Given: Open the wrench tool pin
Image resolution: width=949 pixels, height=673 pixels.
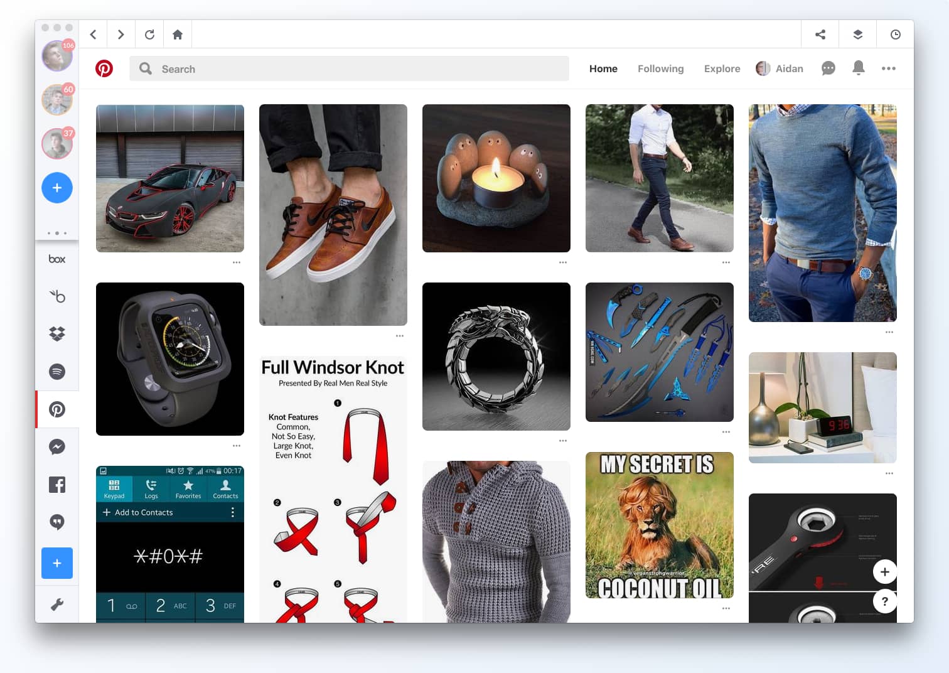Looking at the screenshot, I should pos(823,558).
